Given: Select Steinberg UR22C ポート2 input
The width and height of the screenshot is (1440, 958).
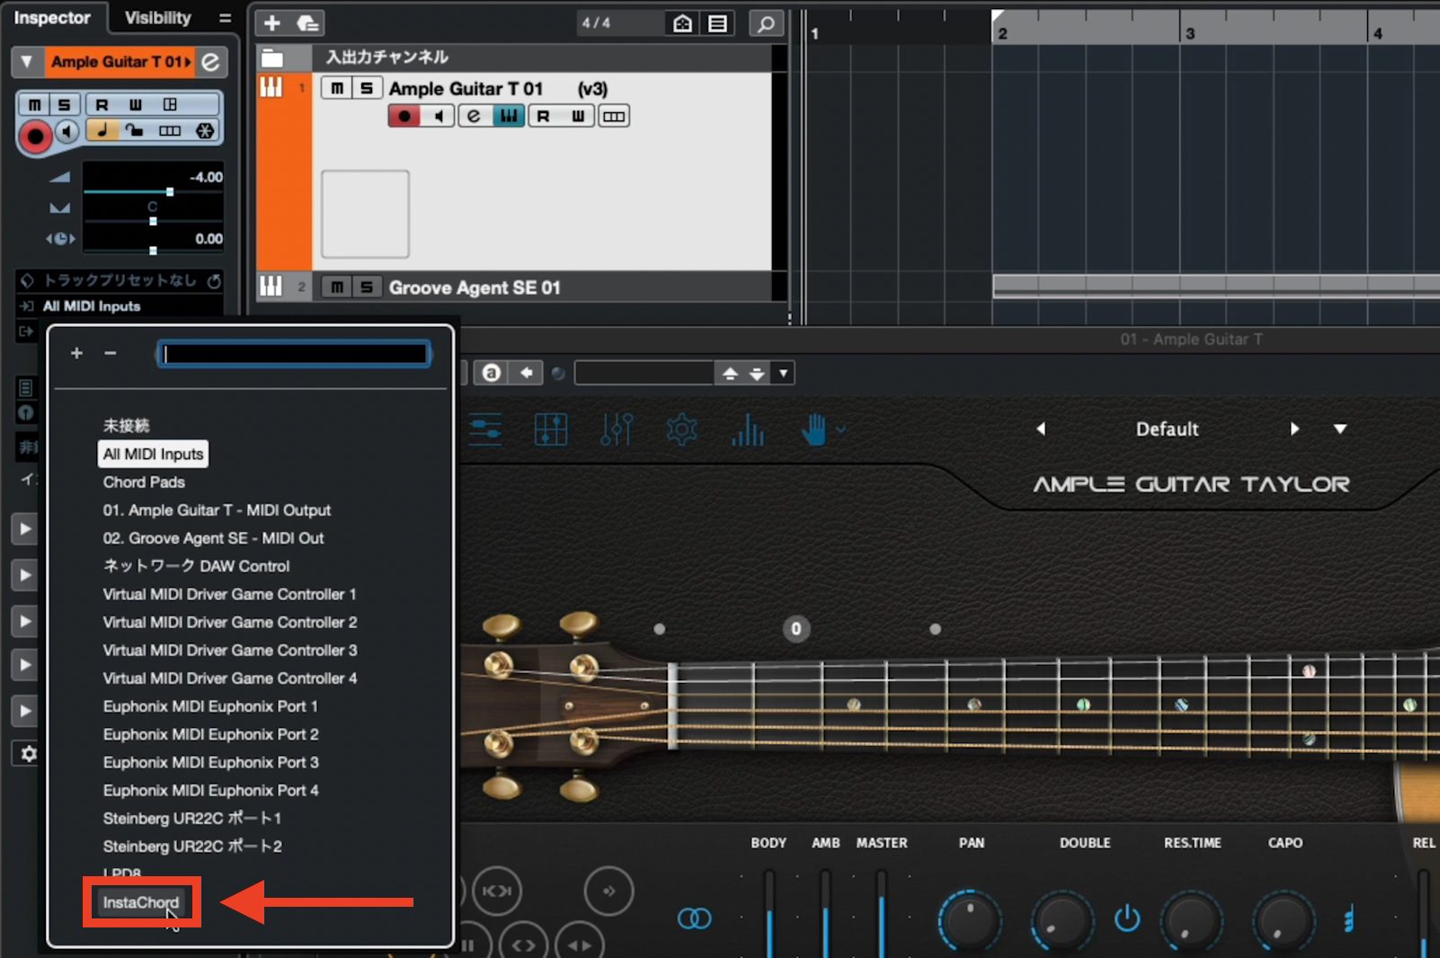Looking at the screenshot, I should tap(192, 847).
